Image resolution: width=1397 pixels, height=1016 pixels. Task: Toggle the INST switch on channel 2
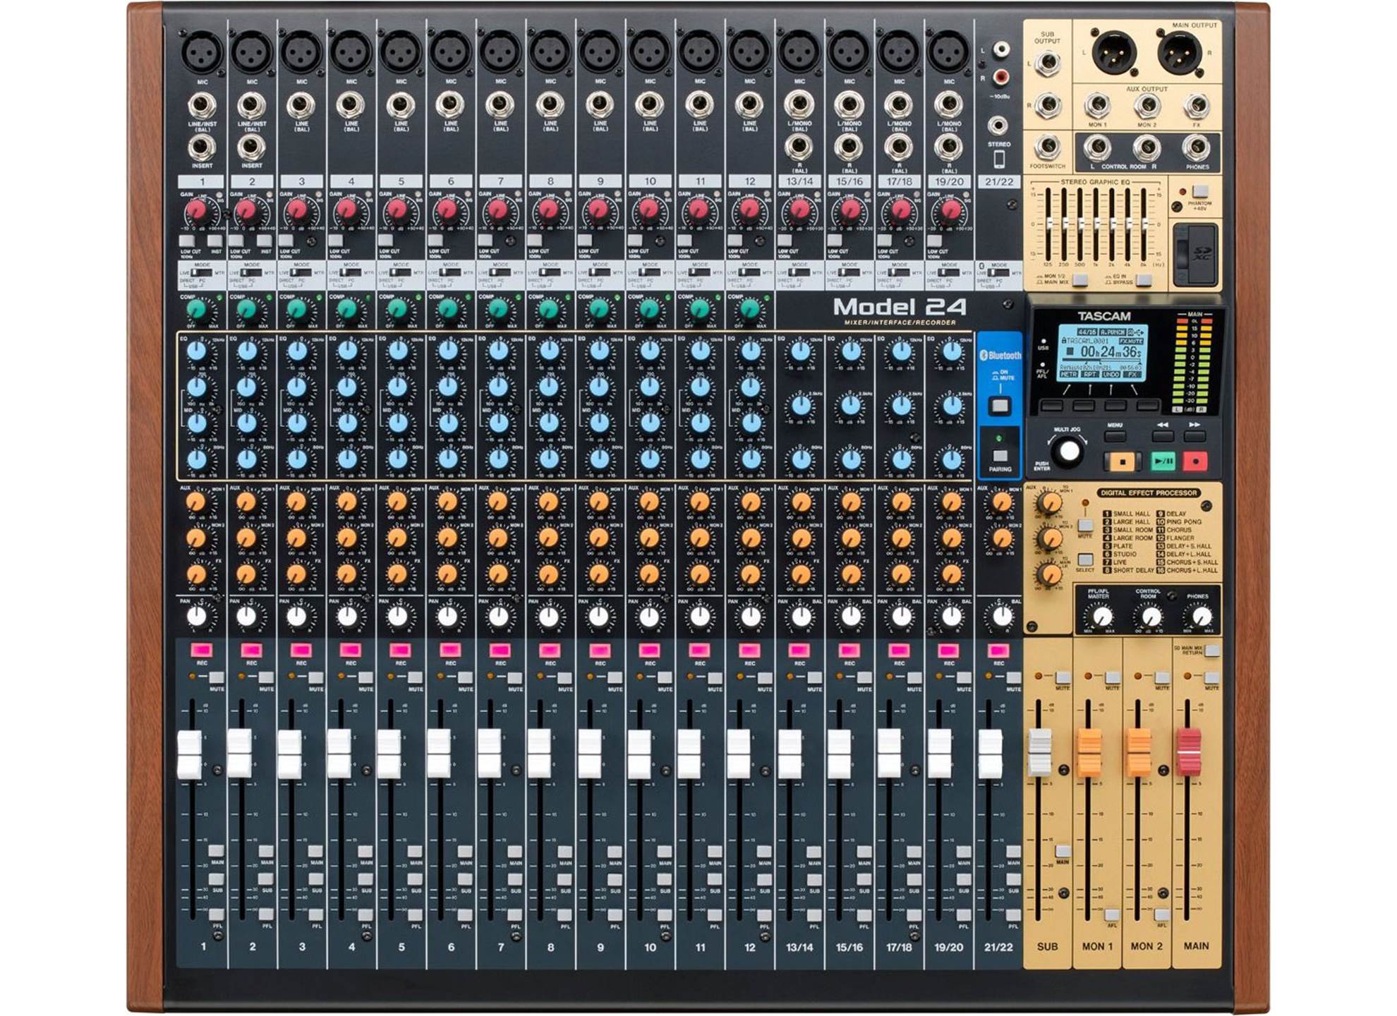coord(265,241)
